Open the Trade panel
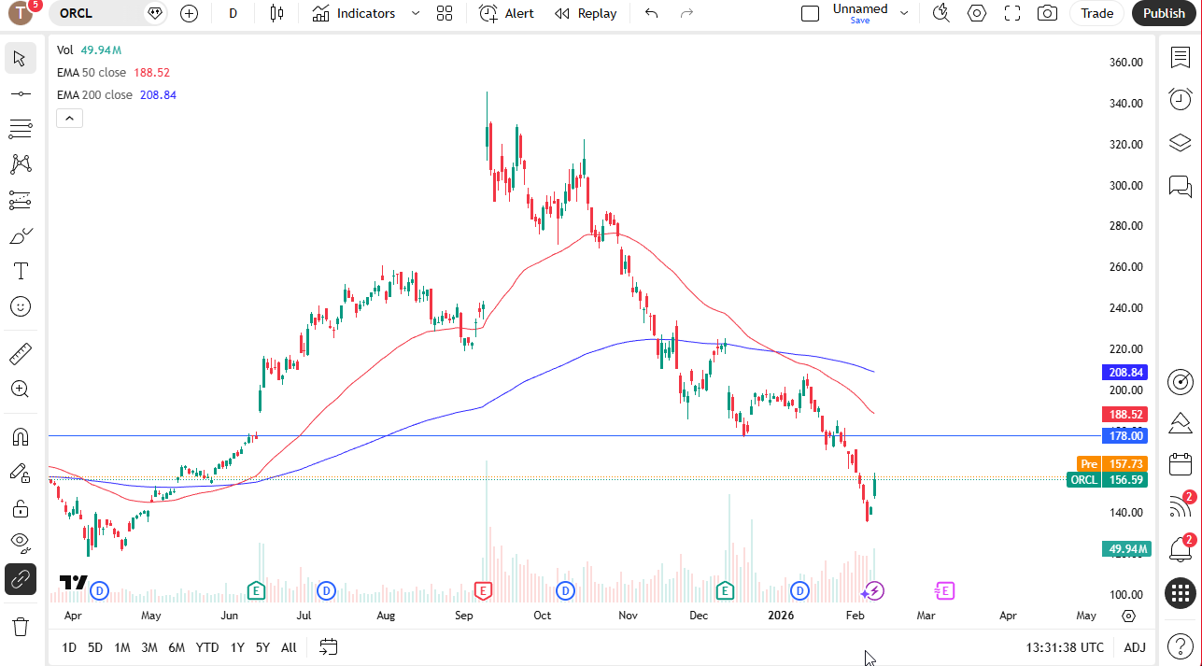The width and height of the screenshot is (1202, 666). point(1097,13)
